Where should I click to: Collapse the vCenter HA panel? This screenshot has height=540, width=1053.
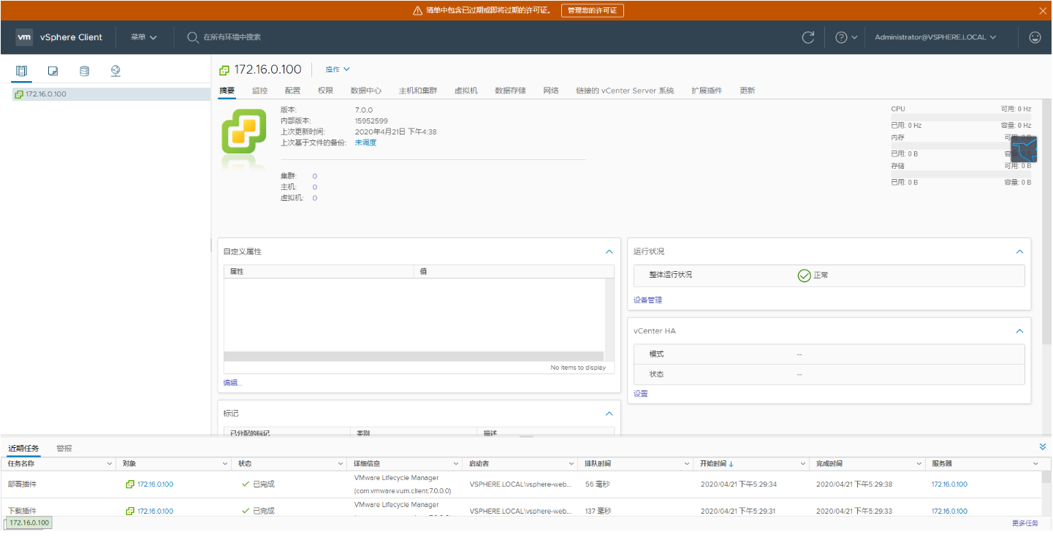point(1019,330)
